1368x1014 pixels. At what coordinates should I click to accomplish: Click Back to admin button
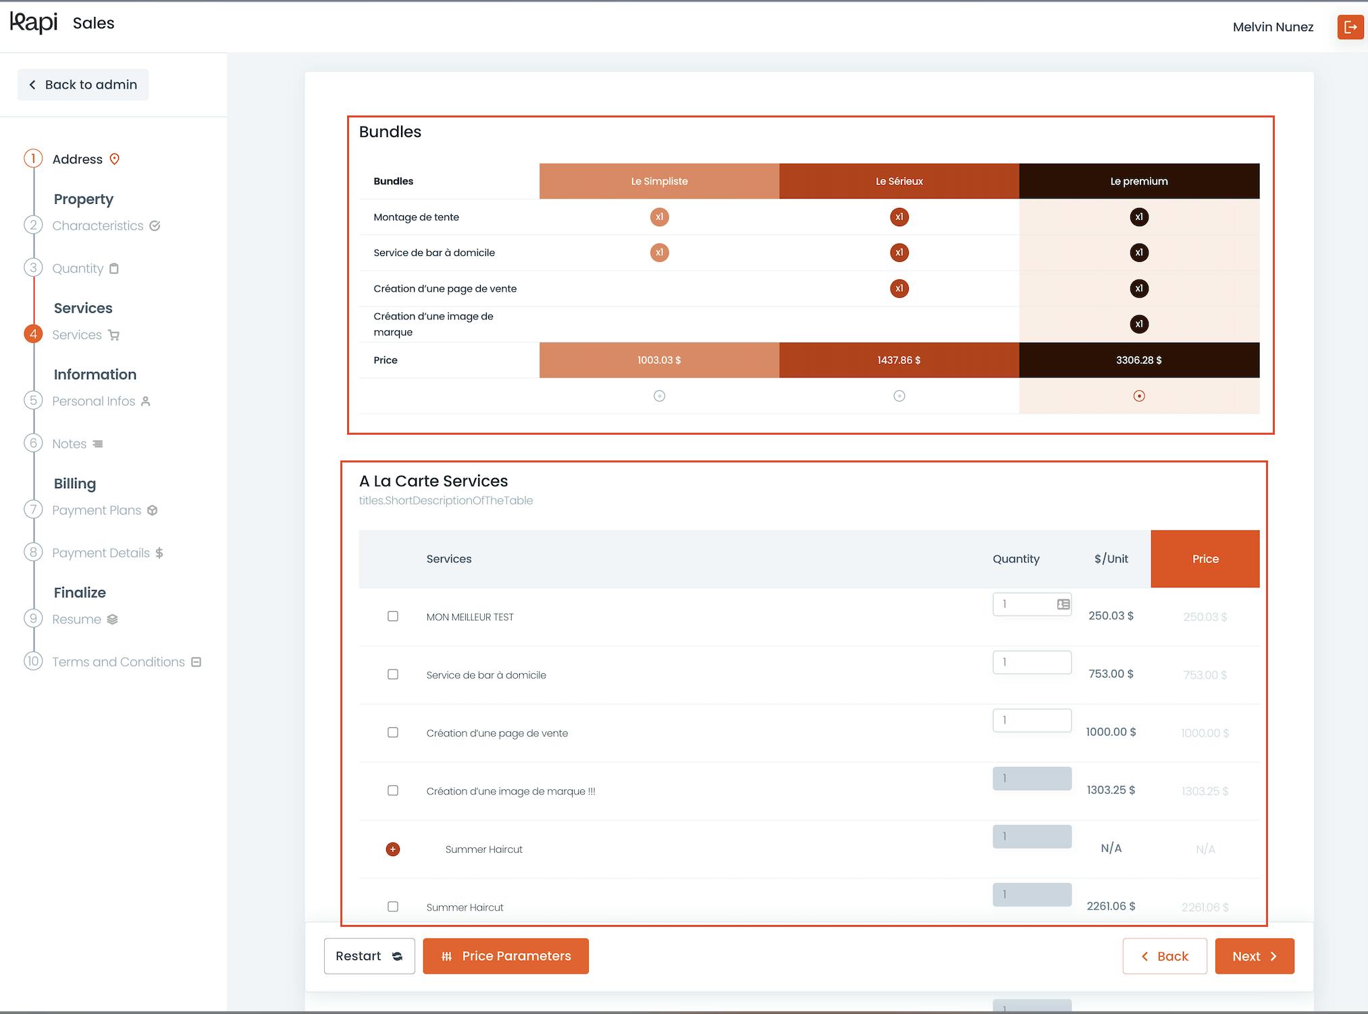pyautogui.click(x=83, y=84)
